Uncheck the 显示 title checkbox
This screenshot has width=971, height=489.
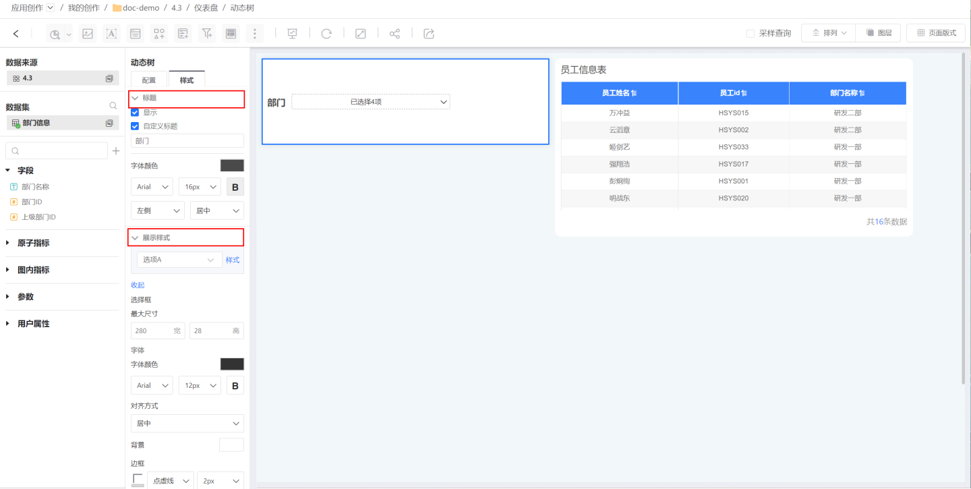click(135, 113)
